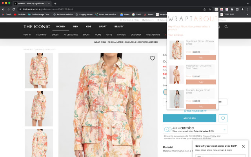Viewport: 251px width, 157px height.
Task: Open the YouTube bookmark
Action: point(20,15)
